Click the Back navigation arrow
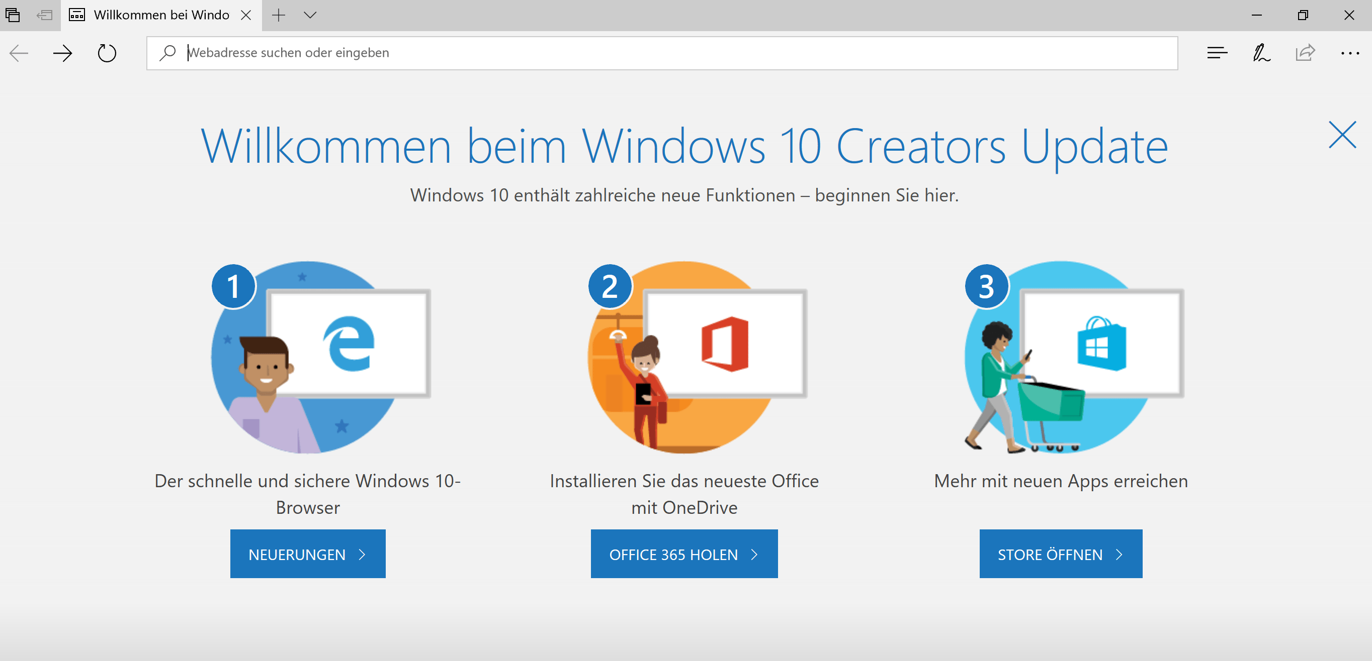 coord(19,53)
